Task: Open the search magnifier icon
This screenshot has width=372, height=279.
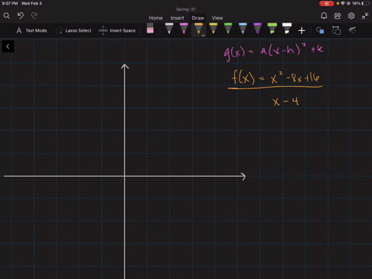Action: tap(7, 16)
